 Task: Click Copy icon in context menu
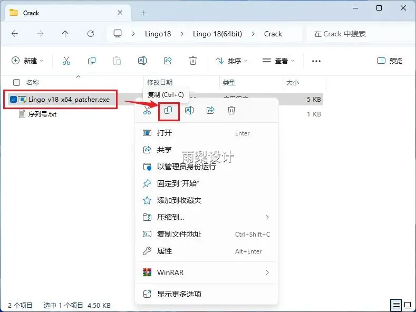[168, 110]
